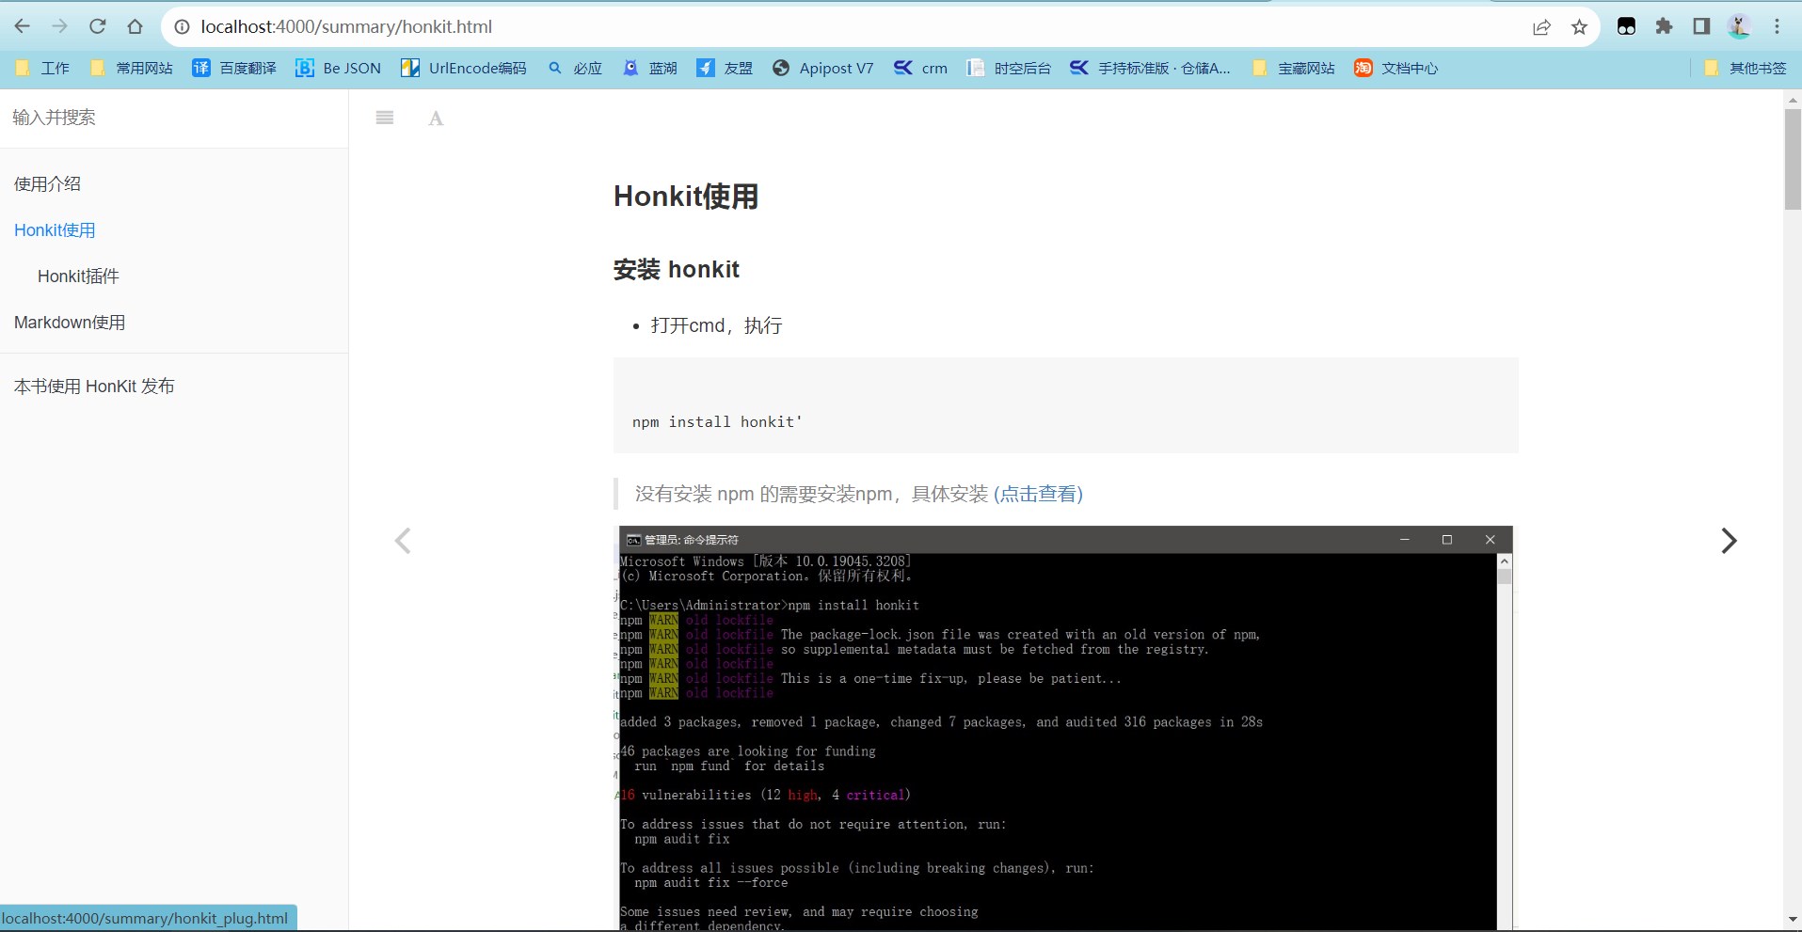Open the 宝藏网站 bookmark folder

coord(1294,68)
